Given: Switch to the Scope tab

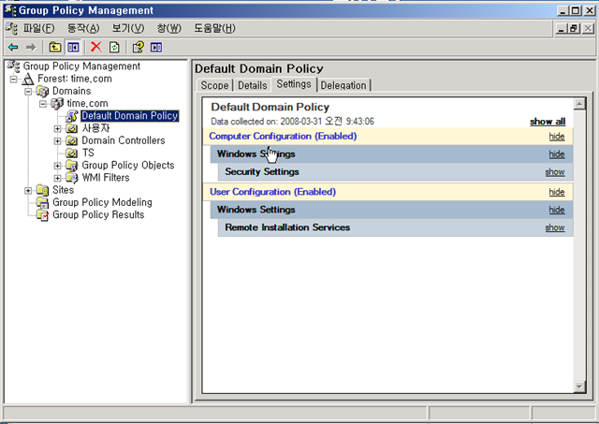Looking at the screenshot, I should pyautogui.click(x=214, y=85).
